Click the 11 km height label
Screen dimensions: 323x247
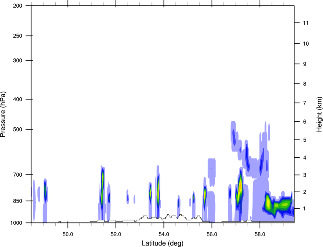pyautogui.click(x=306, y=23)
